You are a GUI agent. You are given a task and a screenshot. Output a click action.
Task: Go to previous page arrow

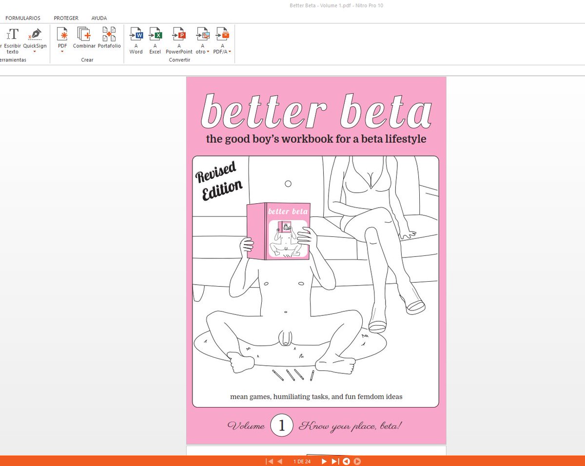tap(280, 461)
